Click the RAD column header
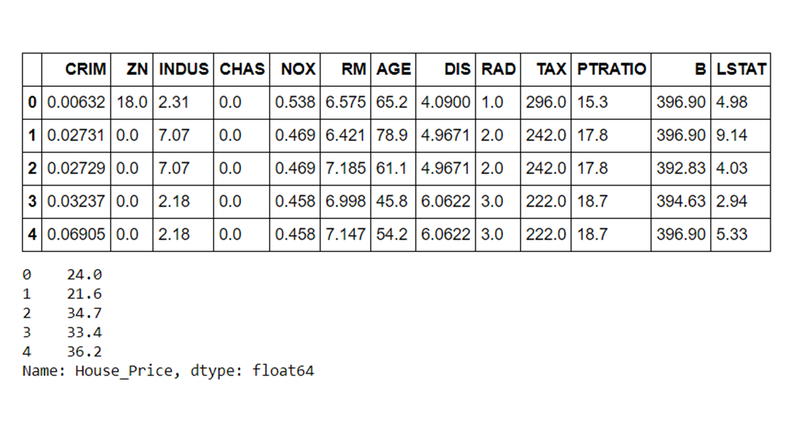795x447 pixels. click(x=498, y=69)
